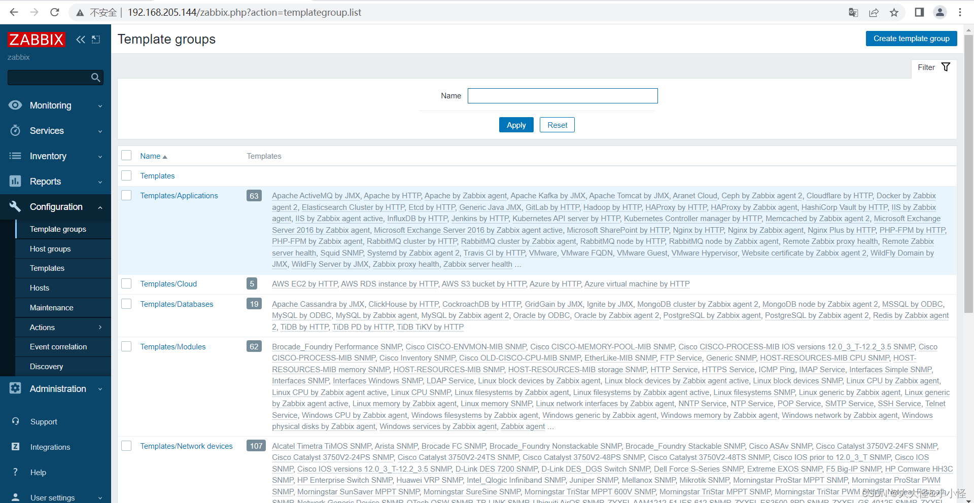Sort by the Name column header
The height and width of the screenshot is (503, 974).
click(154, 156)
